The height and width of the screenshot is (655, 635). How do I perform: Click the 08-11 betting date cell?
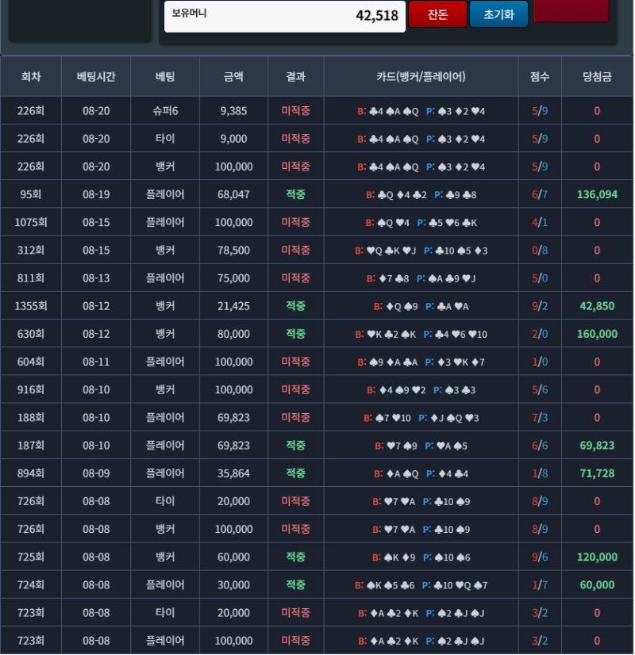point(96,362)
